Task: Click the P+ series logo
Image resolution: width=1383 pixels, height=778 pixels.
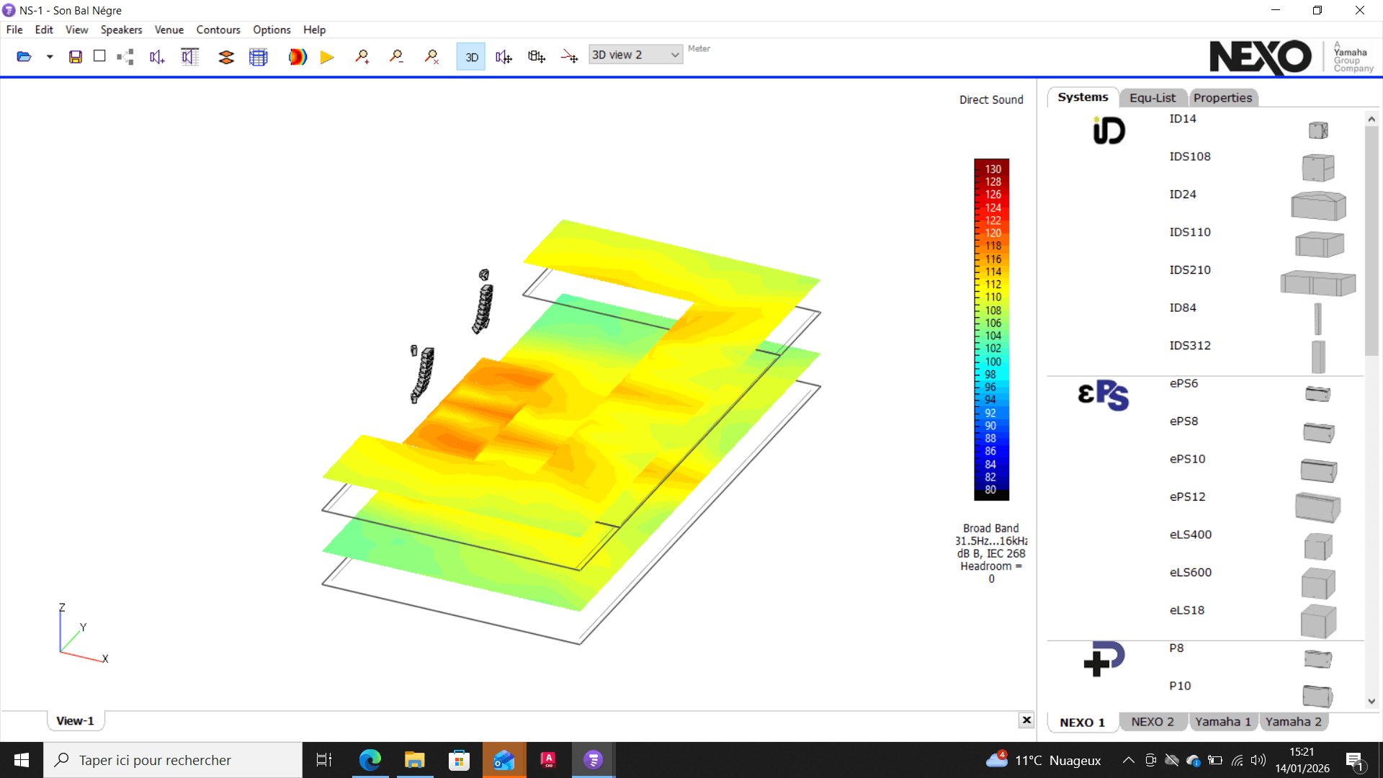Action: (1104, 658)
